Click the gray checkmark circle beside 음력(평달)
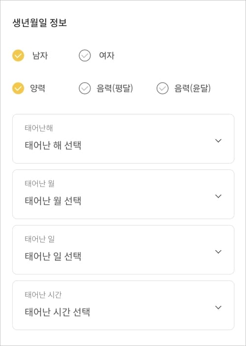 coord(85,88)
